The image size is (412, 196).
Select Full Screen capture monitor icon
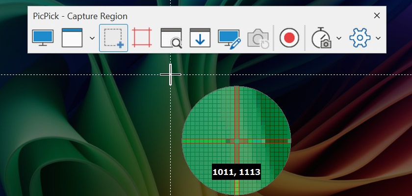(43, 38)
